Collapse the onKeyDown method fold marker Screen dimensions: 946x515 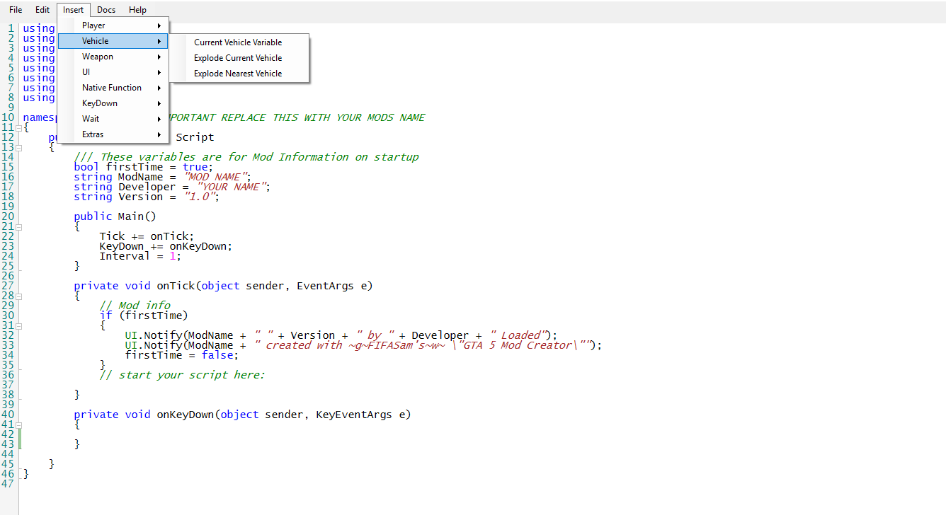tap(19, 425)
